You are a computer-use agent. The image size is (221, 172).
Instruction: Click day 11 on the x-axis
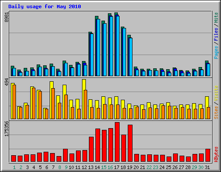point(78,167)
